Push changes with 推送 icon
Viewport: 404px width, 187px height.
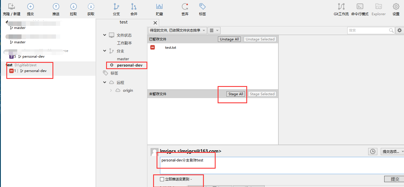pos(56,7)
